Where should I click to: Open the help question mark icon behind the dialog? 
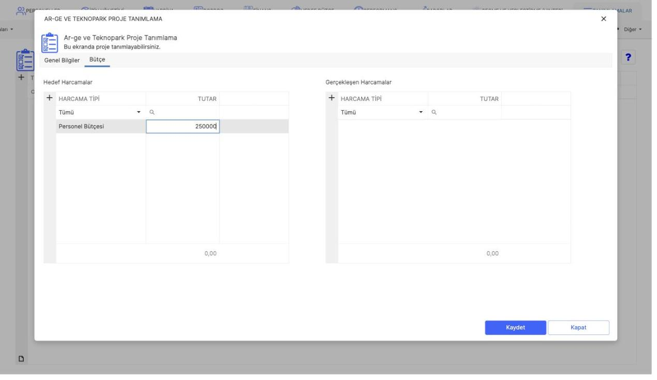click(x=629, y=57)
